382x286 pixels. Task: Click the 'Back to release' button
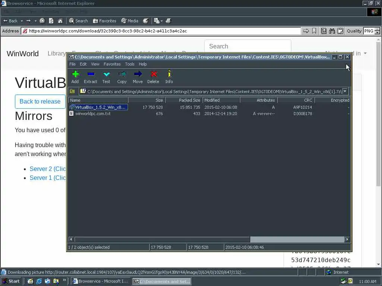tap(40, 101)
